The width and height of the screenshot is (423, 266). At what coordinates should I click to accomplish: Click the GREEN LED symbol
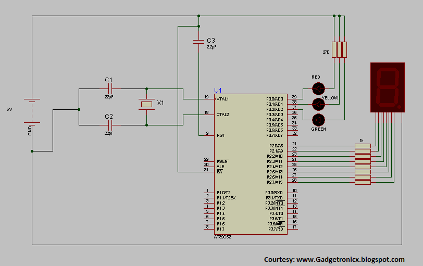point(318,120)
